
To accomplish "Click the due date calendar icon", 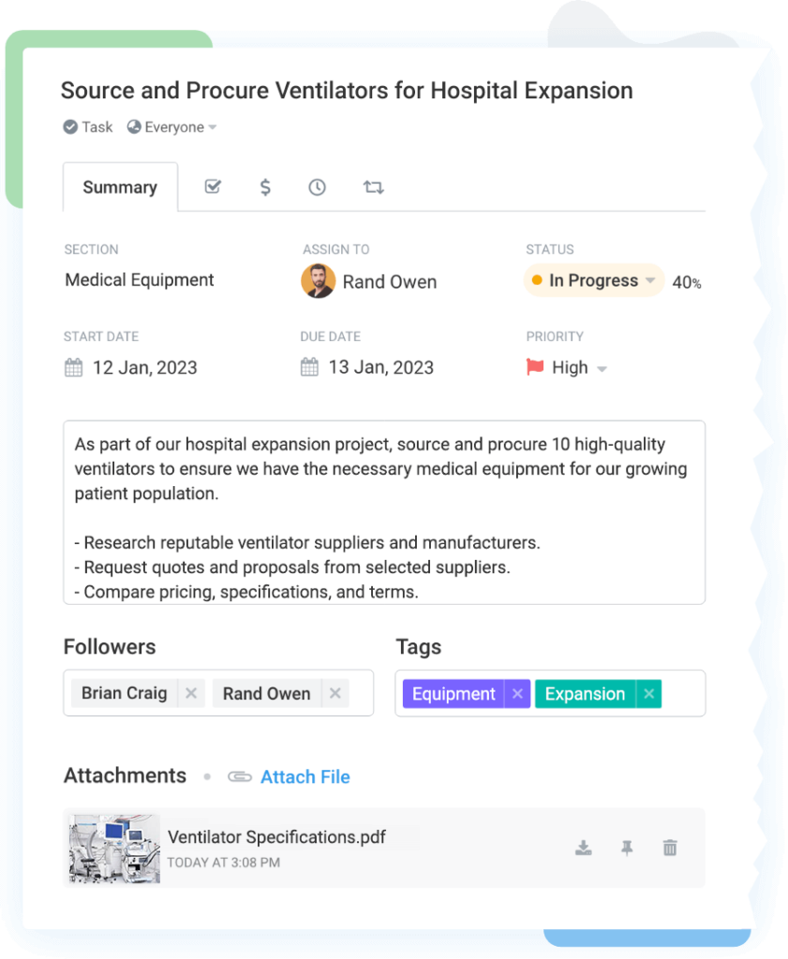I will (309, 367).
